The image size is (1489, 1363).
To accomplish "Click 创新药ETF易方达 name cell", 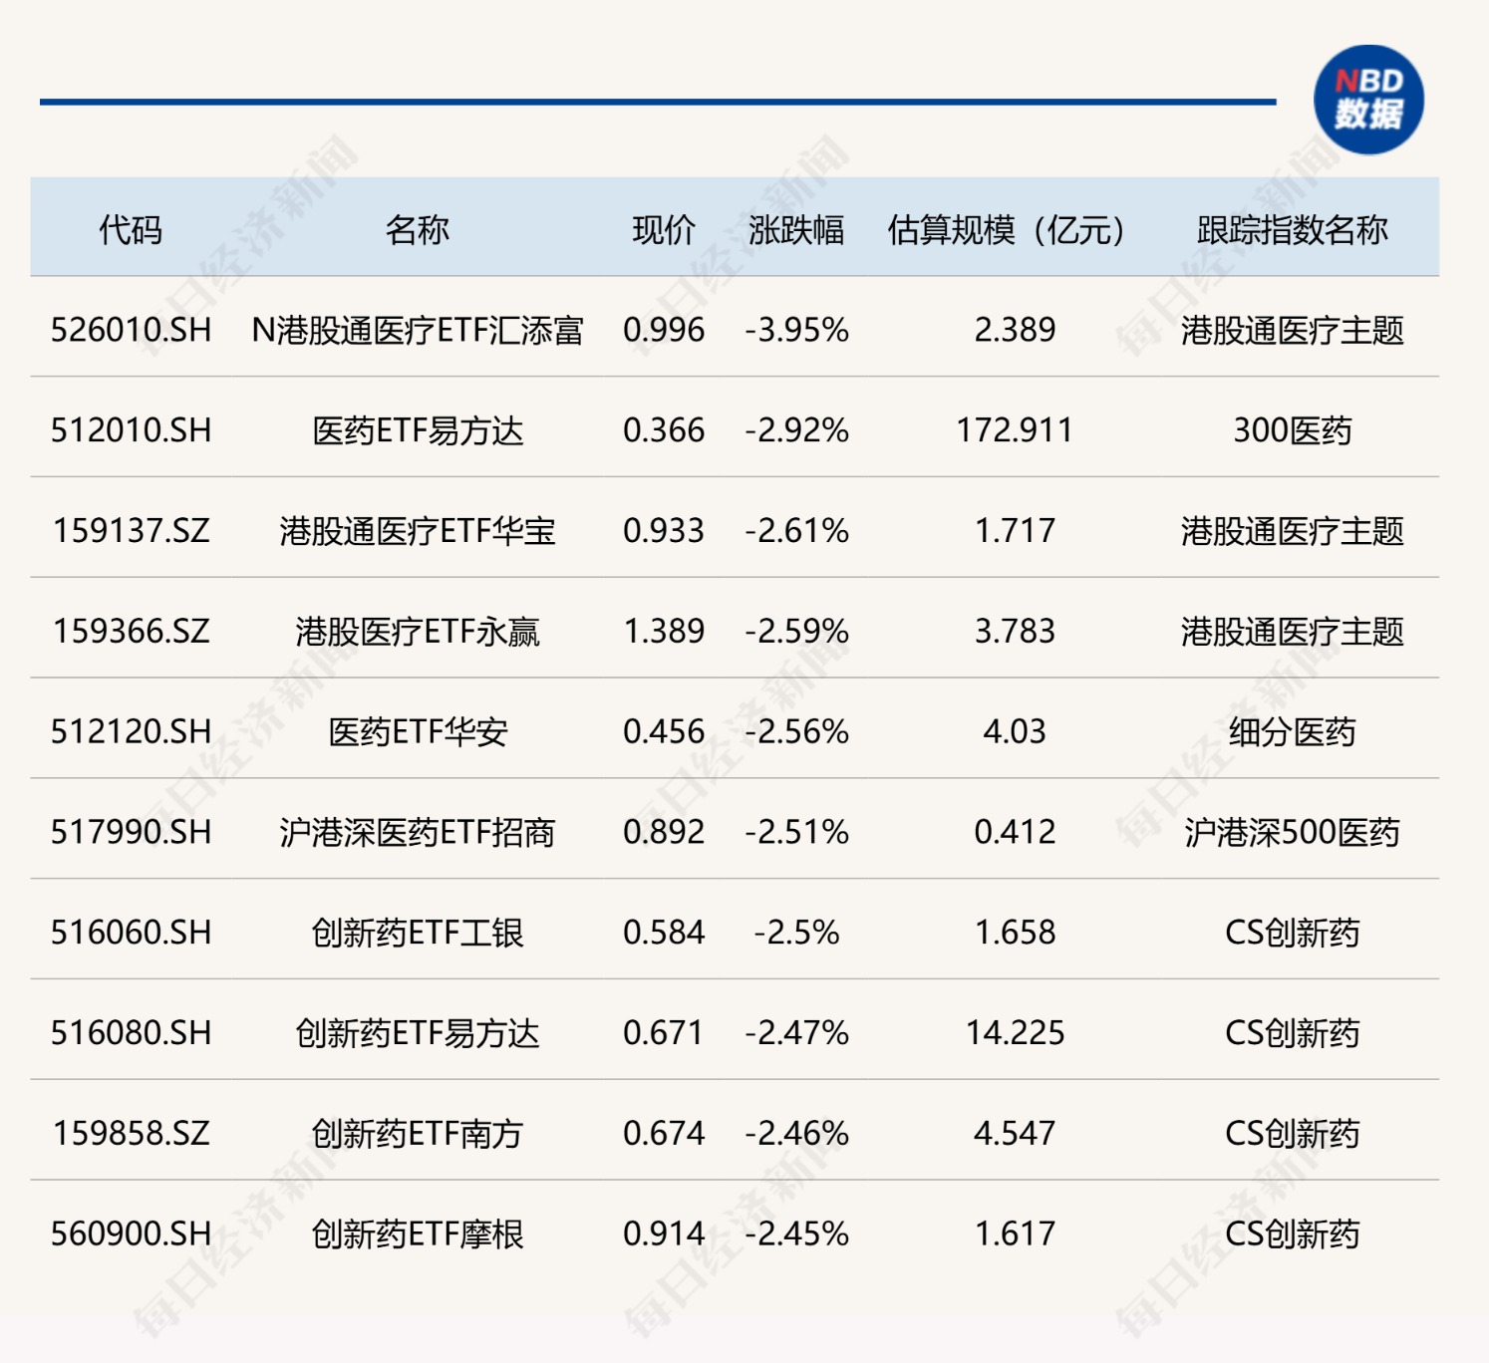I will coord(418,1033).
